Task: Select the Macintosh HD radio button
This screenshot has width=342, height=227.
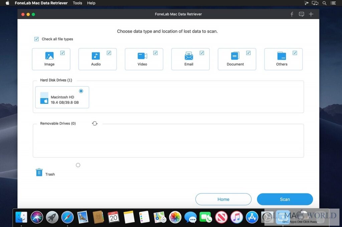Action: tap(81, 91)
